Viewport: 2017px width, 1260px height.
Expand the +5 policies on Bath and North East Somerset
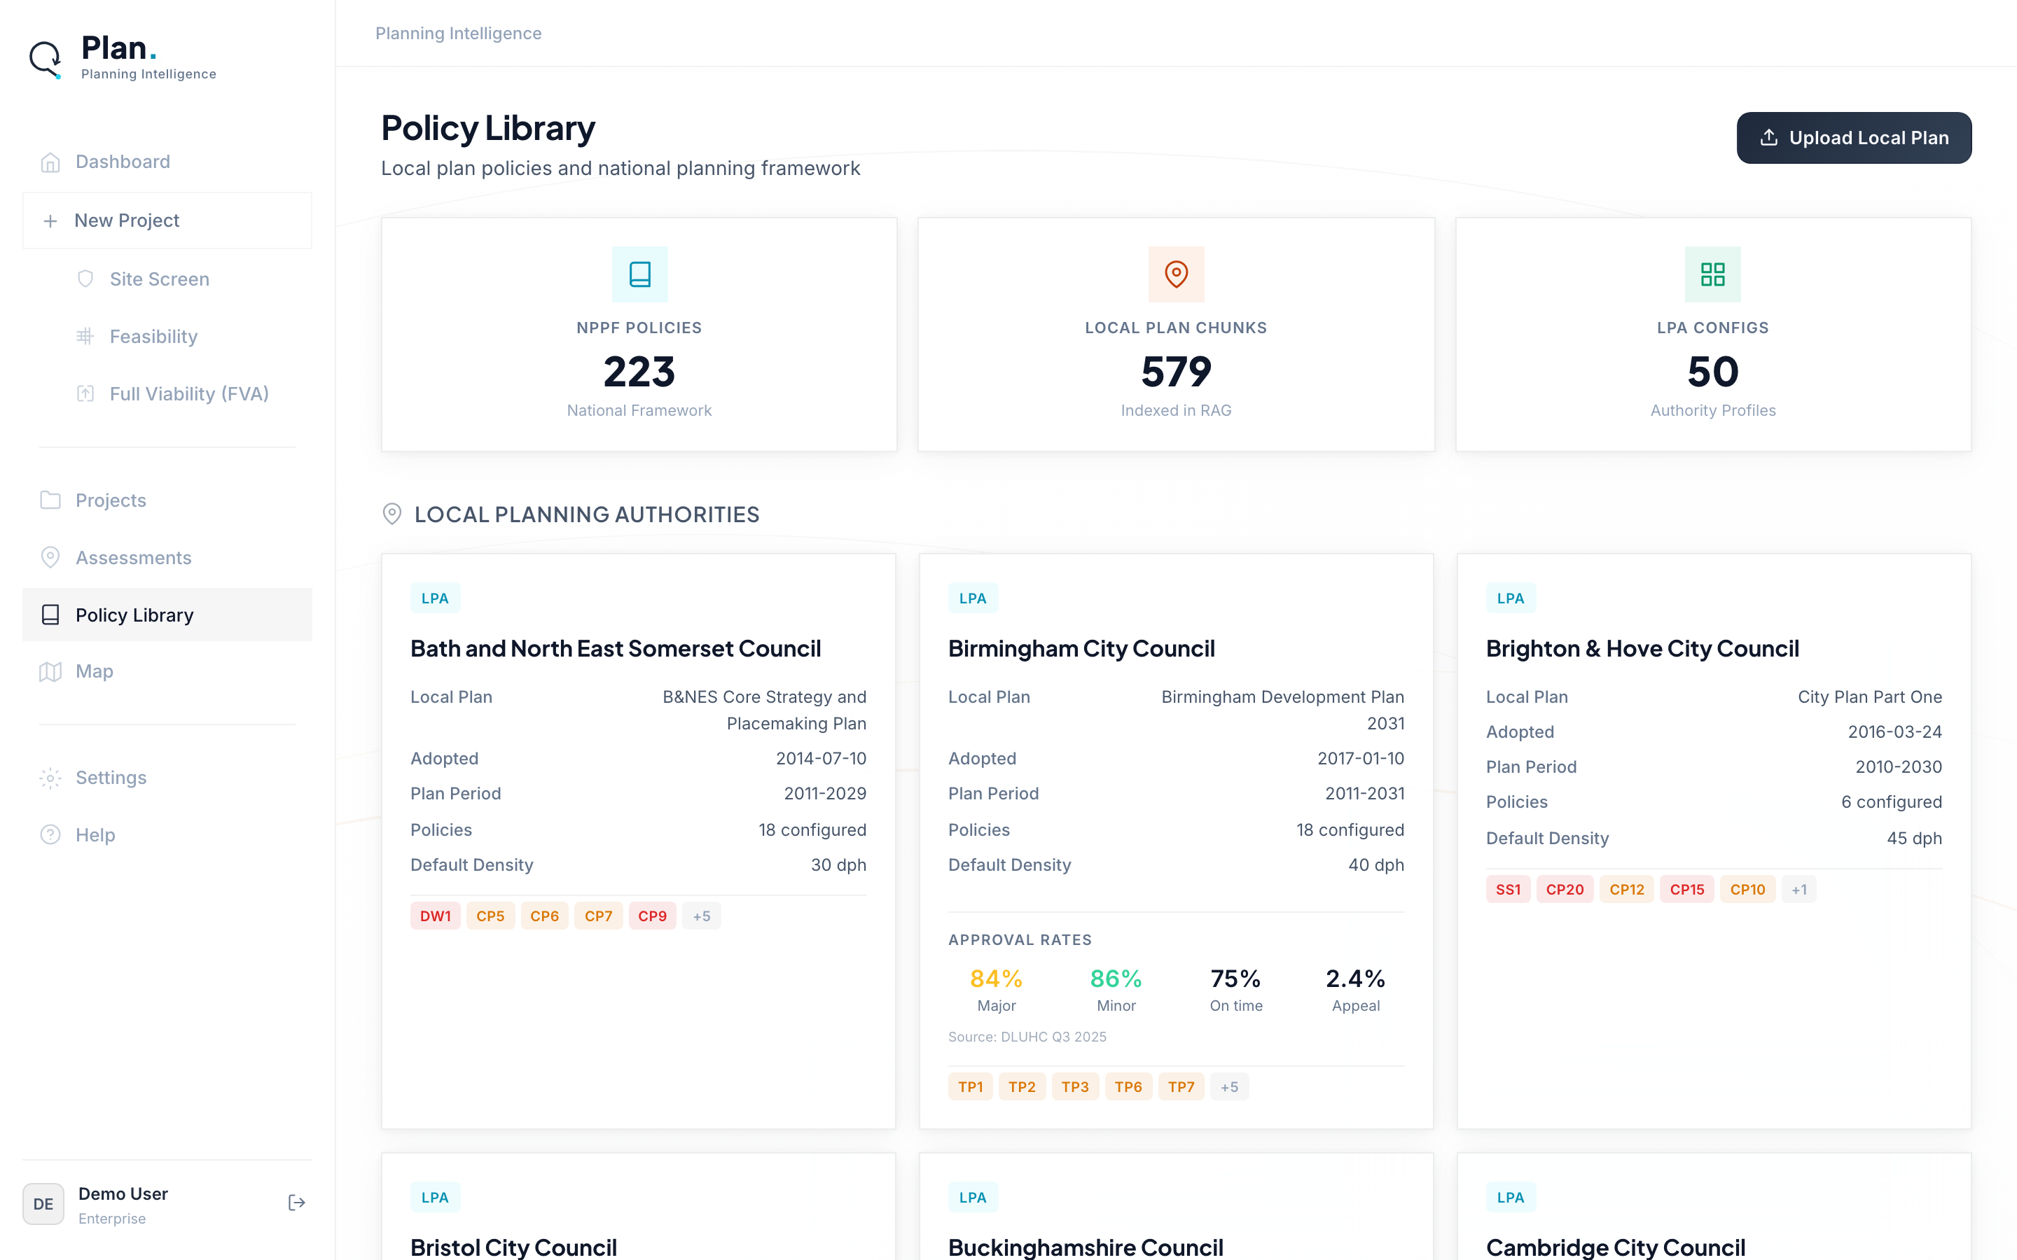coord(701,915)
